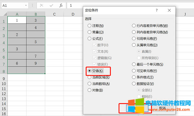Click the confirm checkmark in formula bar
This screenshot has width=194, height=116.
(51, 5)
